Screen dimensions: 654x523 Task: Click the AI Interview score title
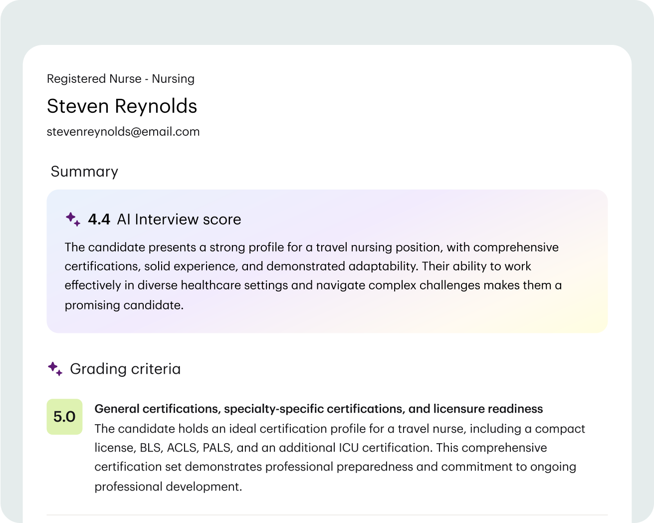click(x=179, y=220)
